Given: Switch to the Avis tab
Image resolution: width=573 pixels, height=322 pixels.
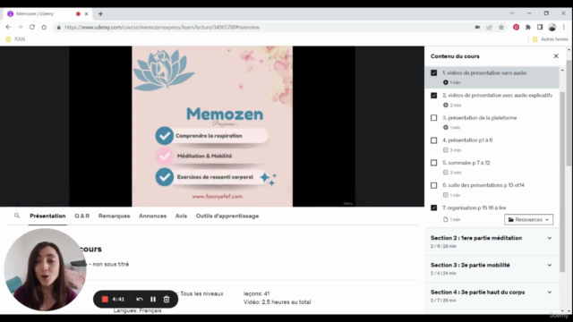Looking at the screenshot, I should (x=181, y=216).
